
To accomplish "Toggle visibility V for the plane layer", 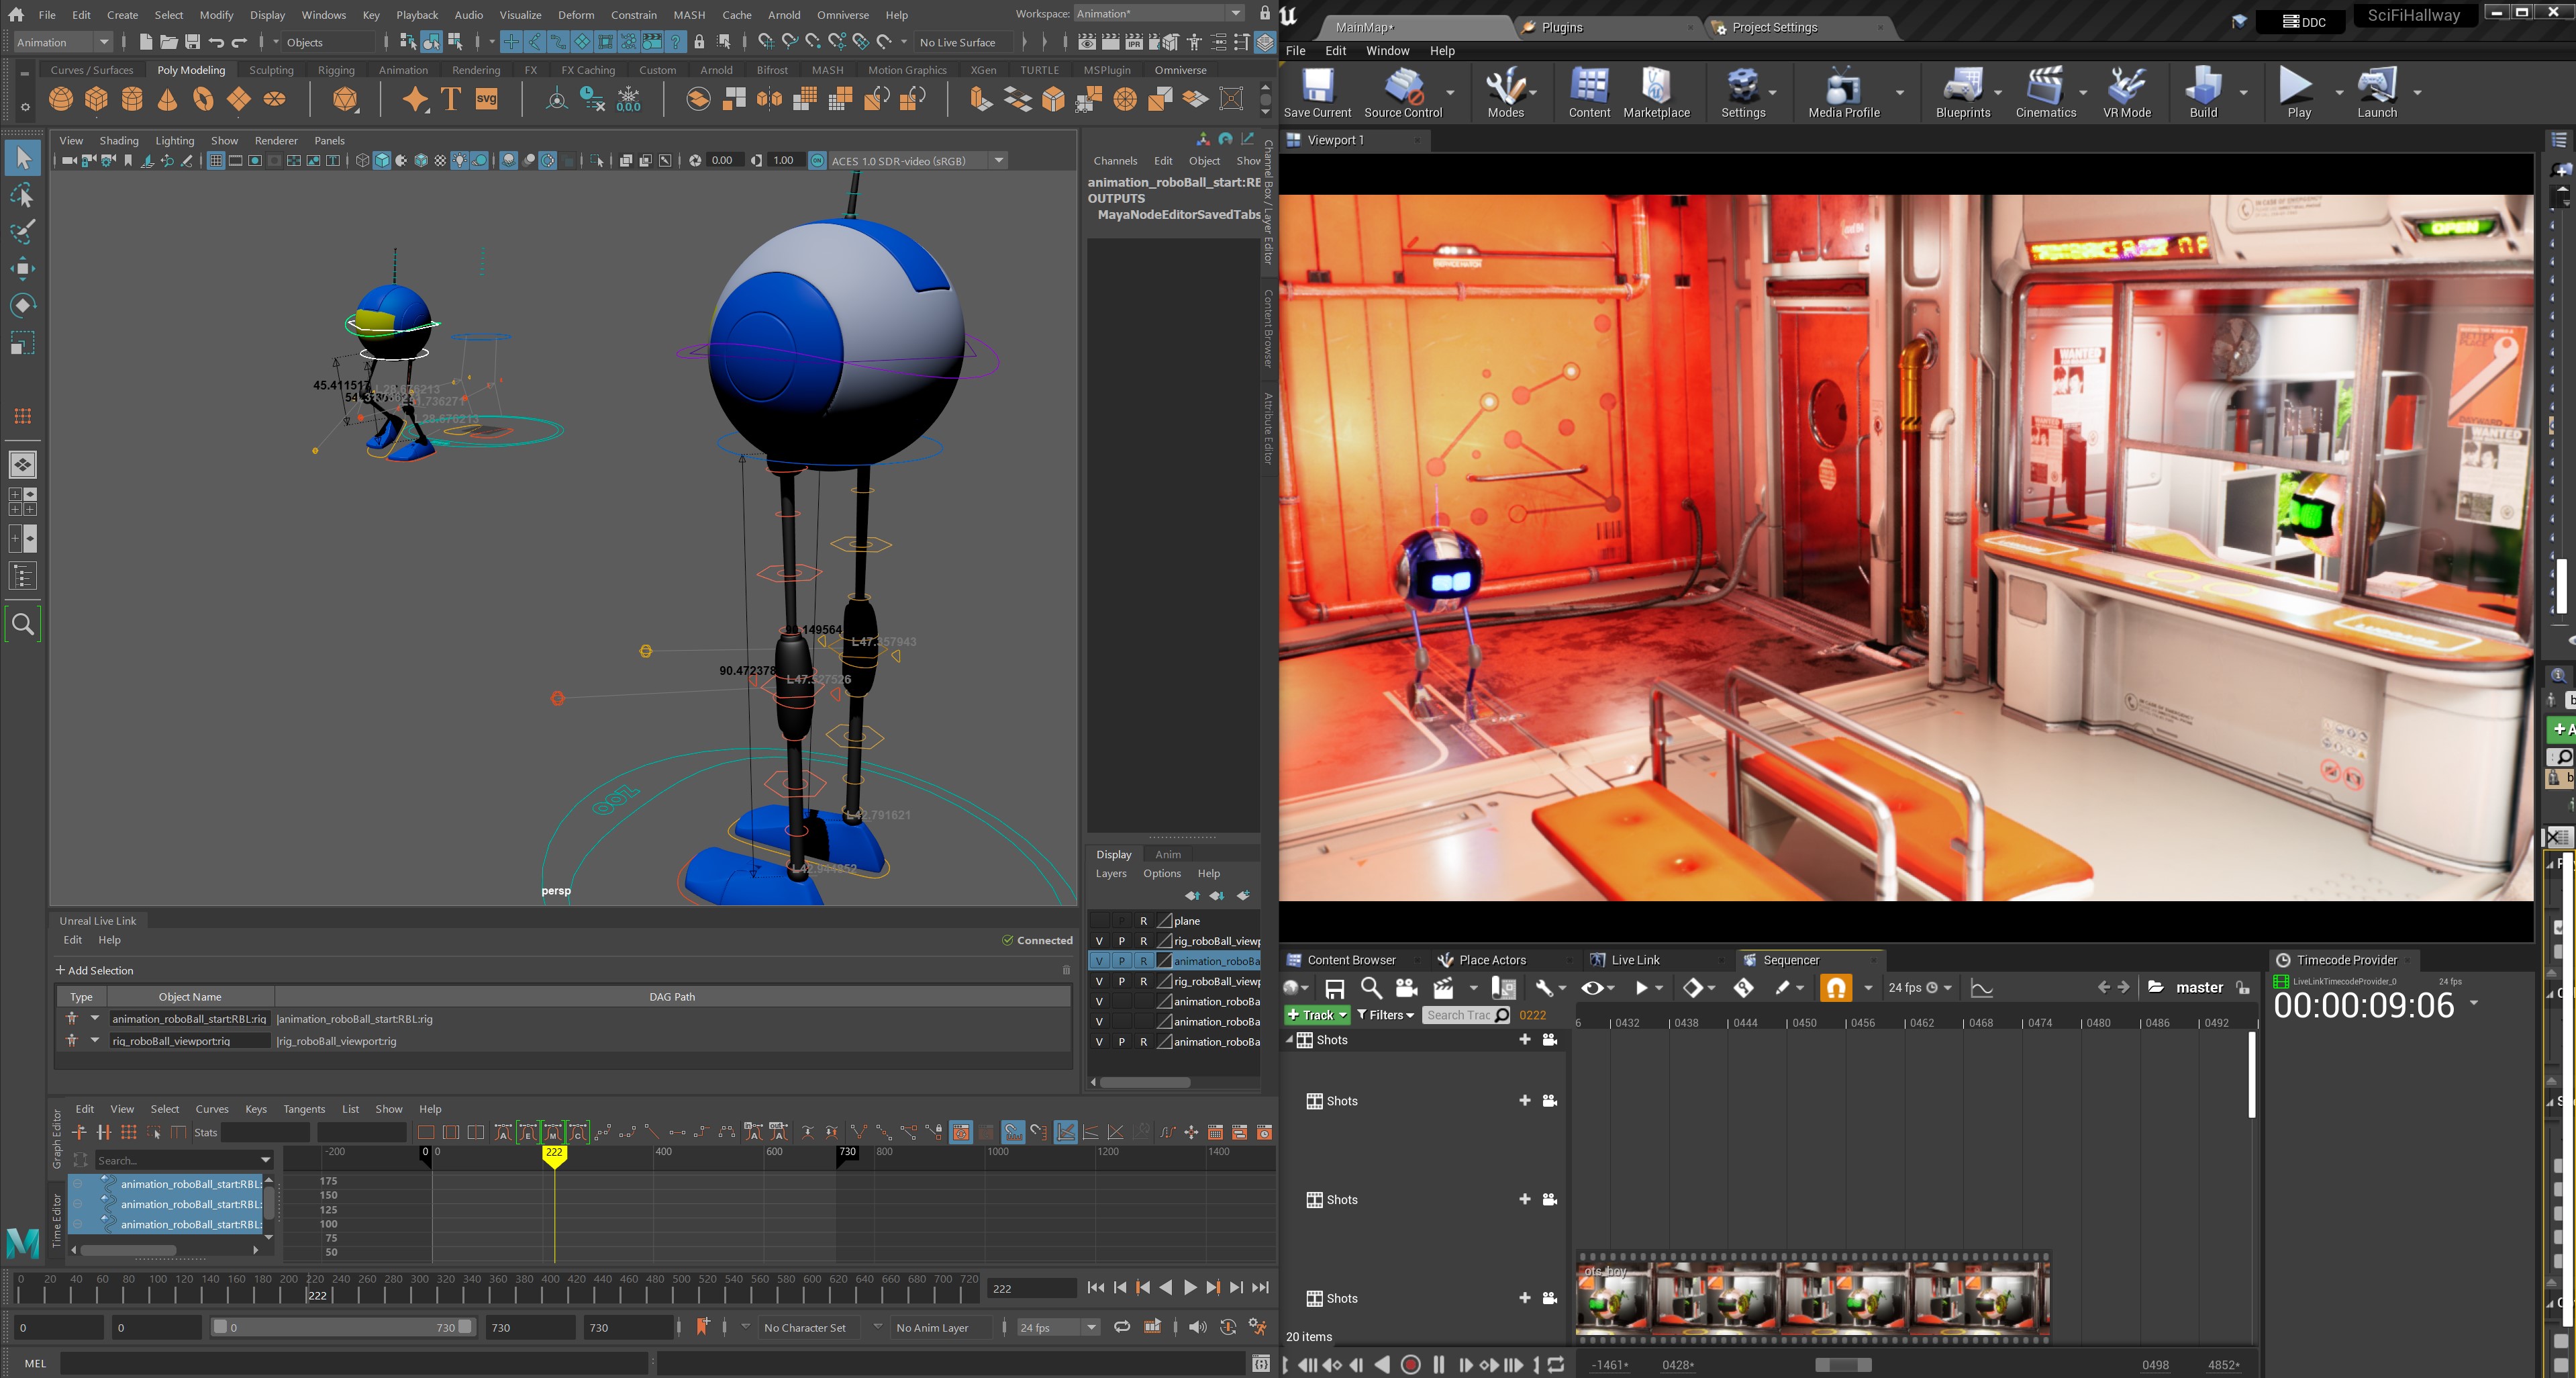I will pos(1099,921).
